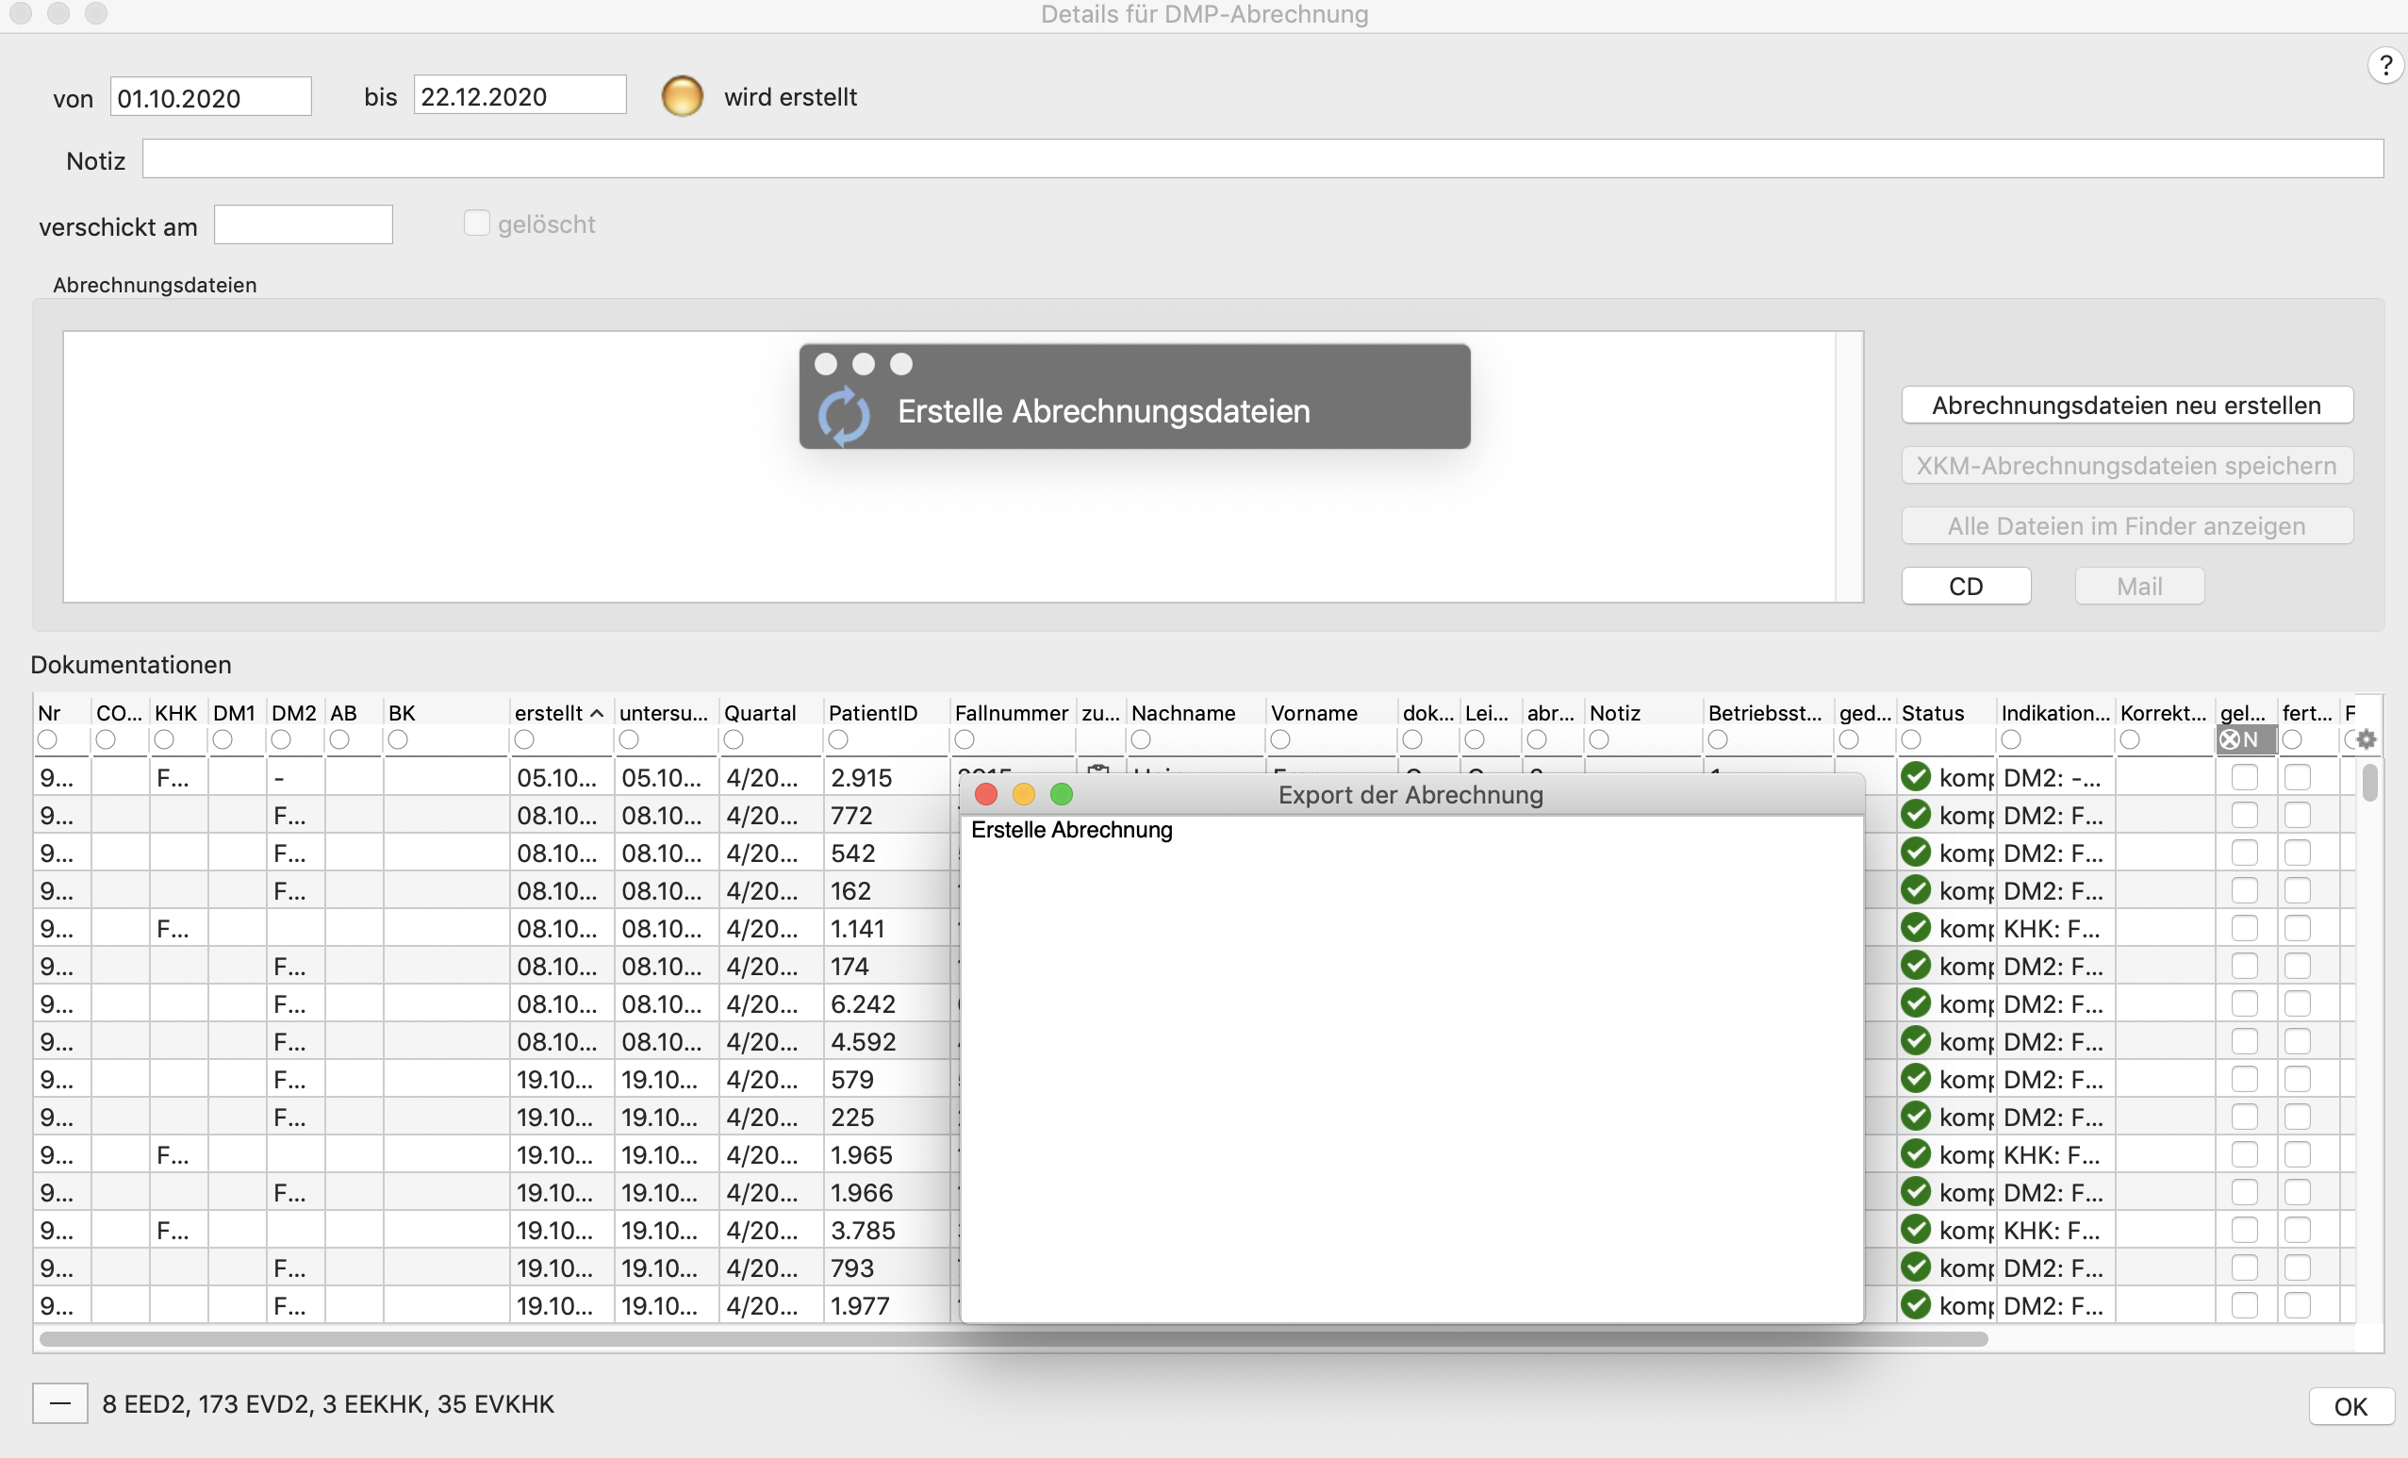2408x1458 pixels.
Task: Tick gel... checkbox in PatientID 225 row
Action: pyautogui.click(x=2245, y=1117)
